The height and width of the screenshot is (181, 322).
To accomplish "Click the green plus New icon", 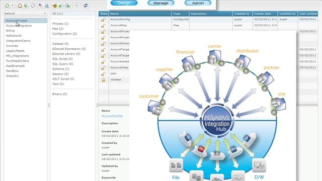I will coord(7,6).
